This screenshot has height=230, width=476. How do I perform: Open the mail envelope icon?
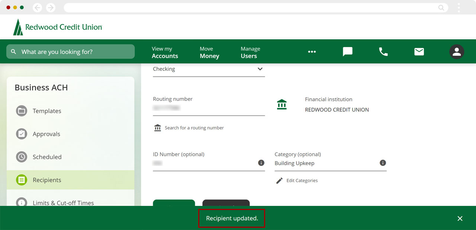[419, 52]
